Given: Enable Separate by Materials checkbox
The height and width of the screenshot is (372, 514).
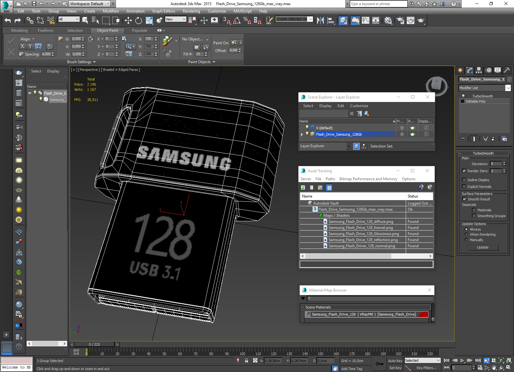Looking at the screenshot, I should [x=474, y=210].
